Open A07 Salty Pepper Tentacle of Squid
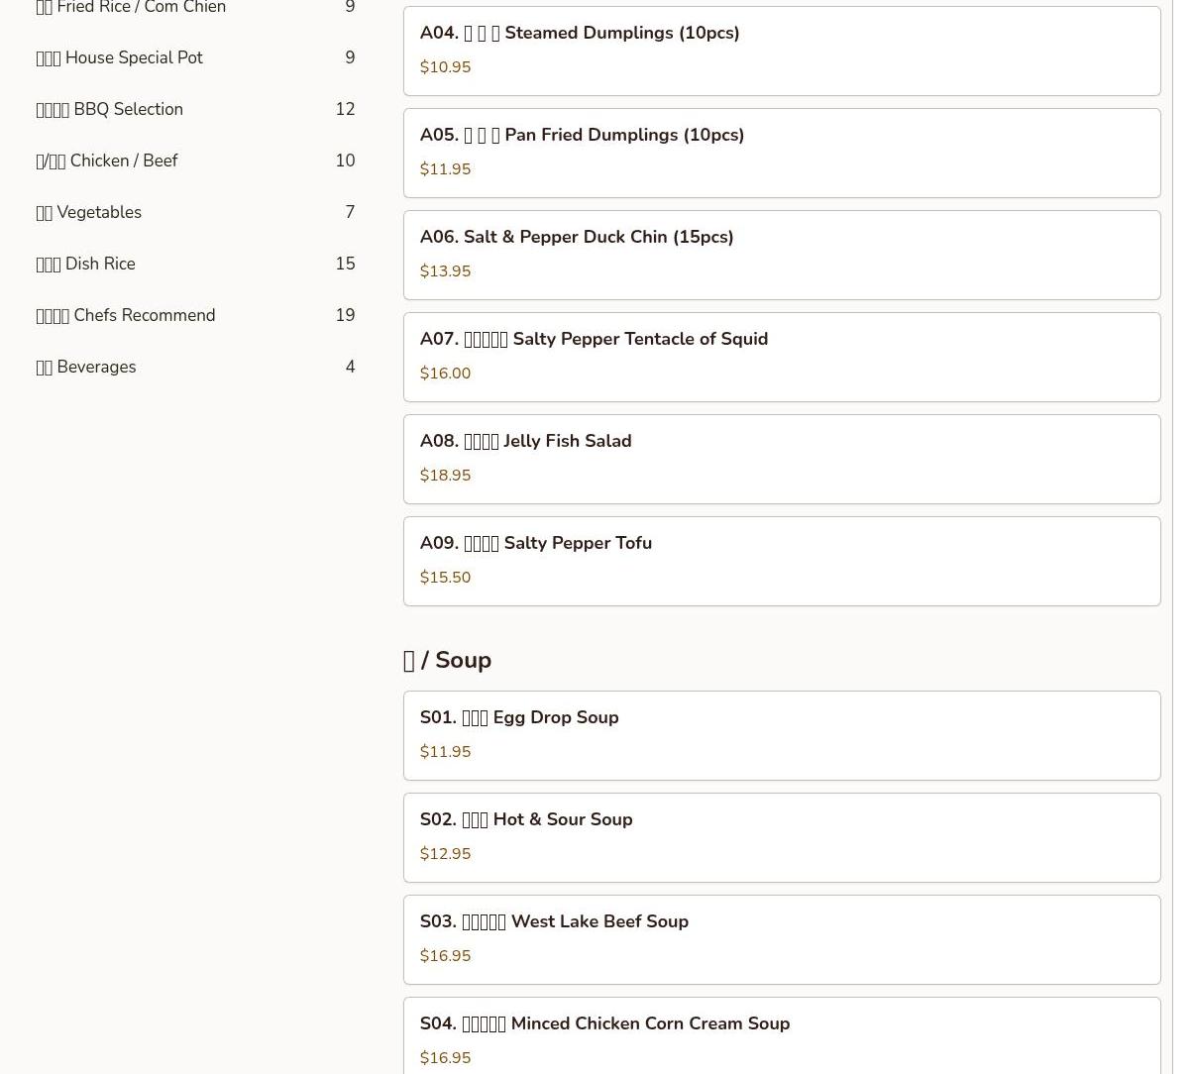 click(x=782, y=357)
